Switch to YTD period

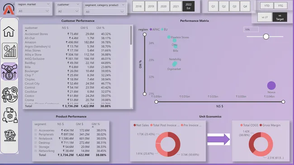coord(266,6)
